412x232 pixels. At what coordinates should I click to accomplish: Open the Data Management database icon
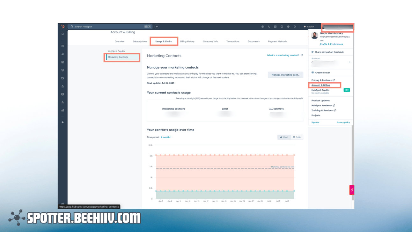[63, 94]
